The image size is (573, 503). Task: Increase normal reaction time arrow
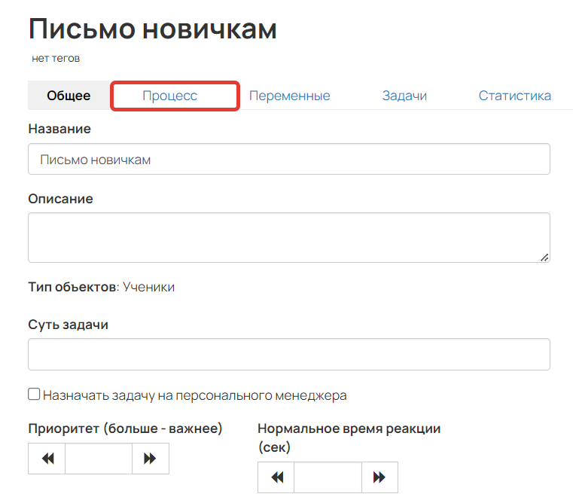coord(379,477)
